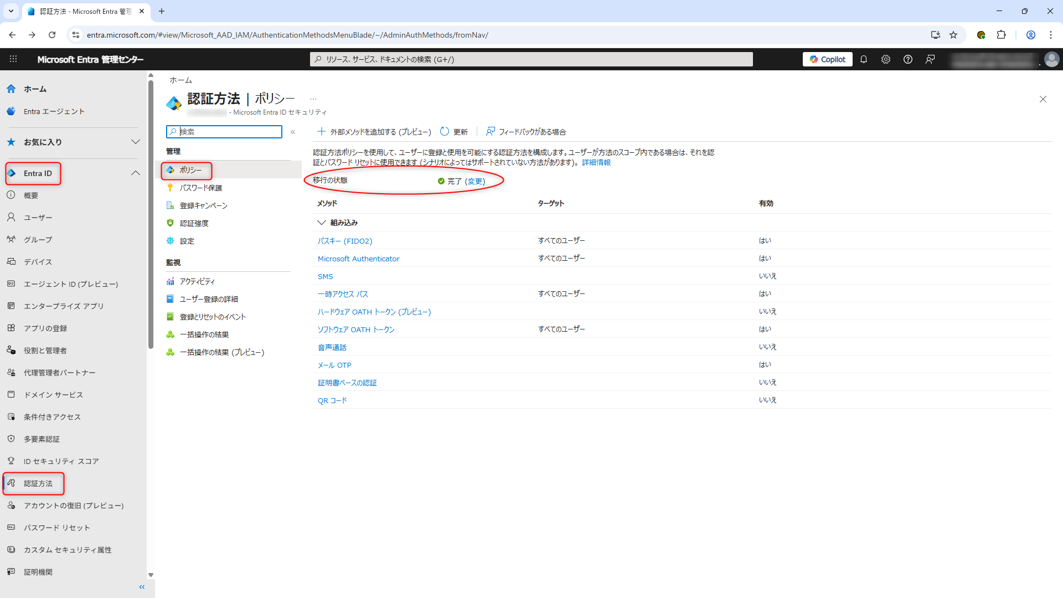Open the settings gear in header
1063x598 pixels.
coord(886,59)
